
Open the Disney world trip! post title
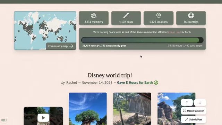click(110, 75)
